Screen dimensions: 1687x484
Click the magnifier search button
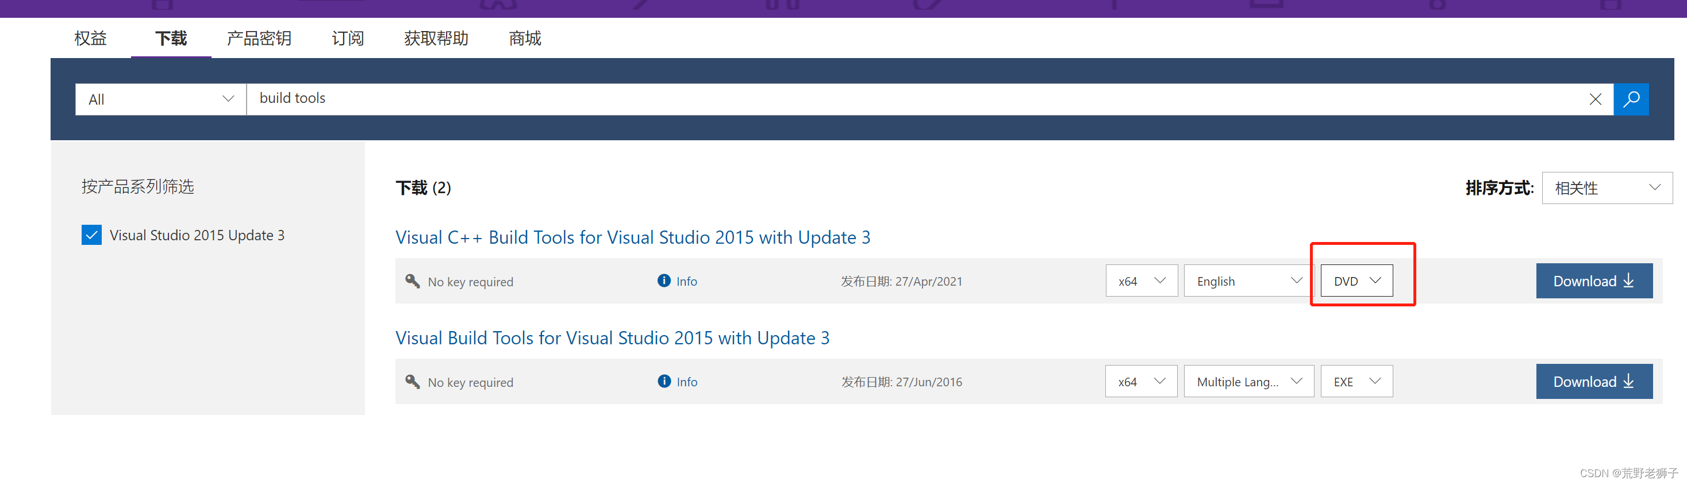tap(1631, 99)
